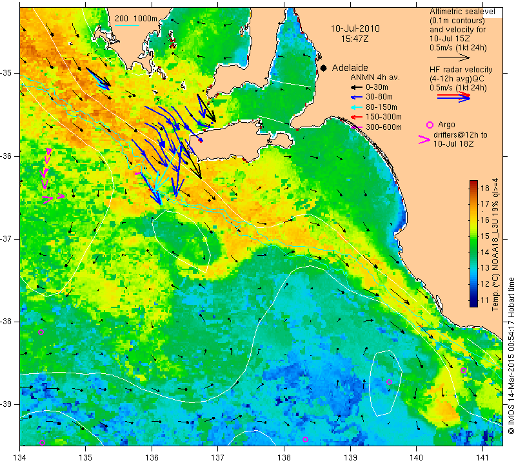Screen dimensions: 516x465
Task: Click the '200 1000m' isobath label
Action: (x=136, y=19)
